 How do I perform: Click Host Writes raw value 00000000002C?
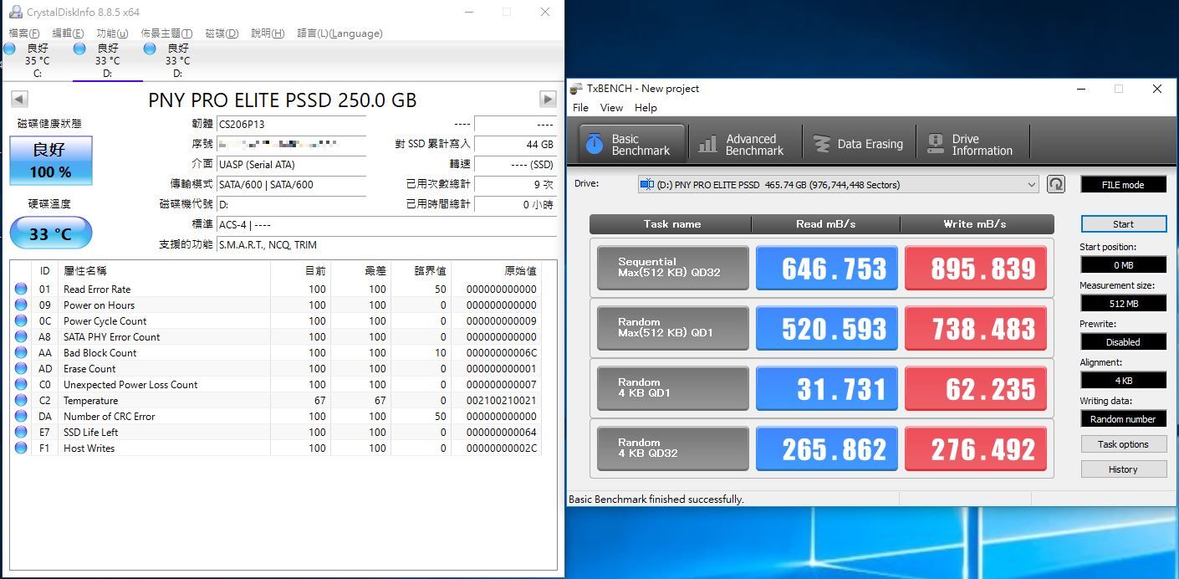click(502, 448)
